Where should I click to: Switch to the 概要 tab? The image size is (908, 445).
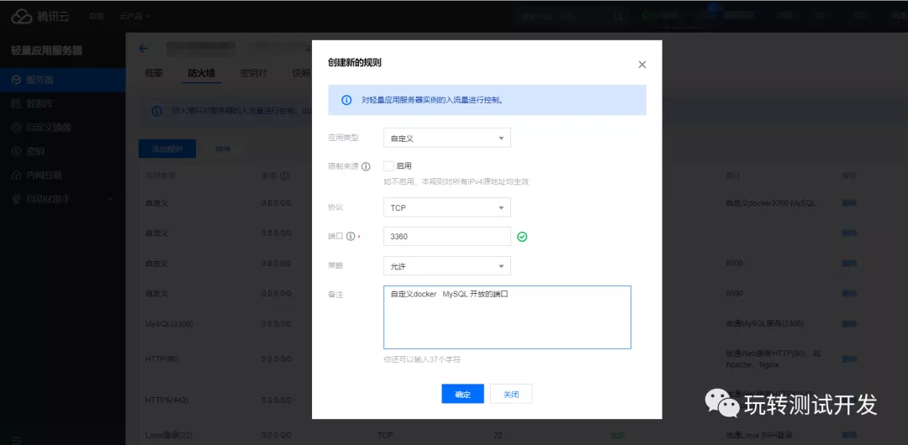coord(154,74)
